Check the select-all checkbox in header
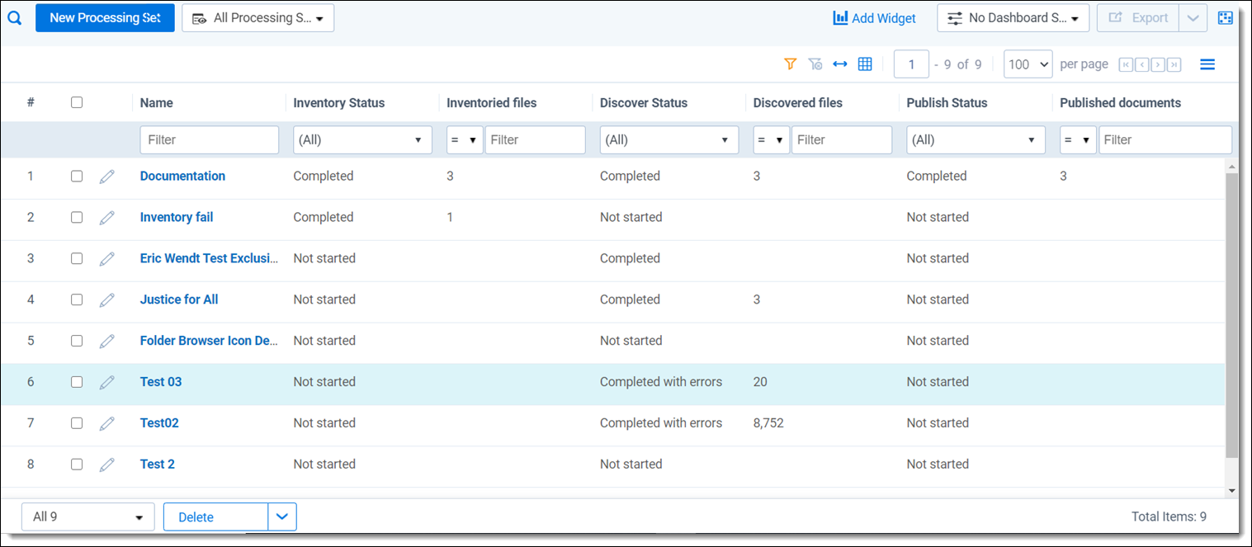Screen dimensions: 1252x547 [x=77, y=103]
